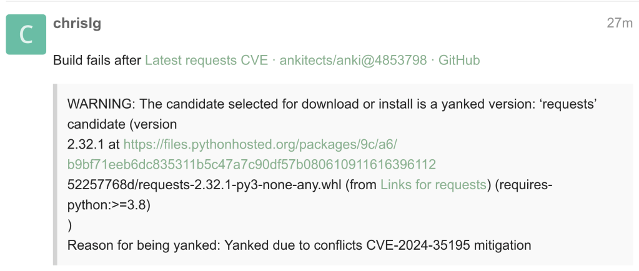The image size is (639, 271).
Task: Click the b9bf71eeb6dc hash link line
Action: tap(251, 164)
